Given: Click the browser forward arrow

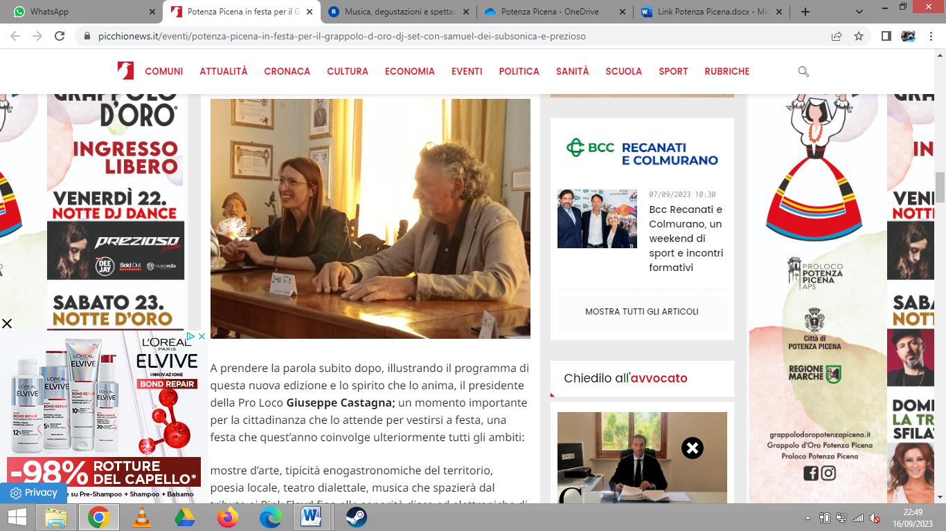Looking at the screenshot, I should 37,36.
